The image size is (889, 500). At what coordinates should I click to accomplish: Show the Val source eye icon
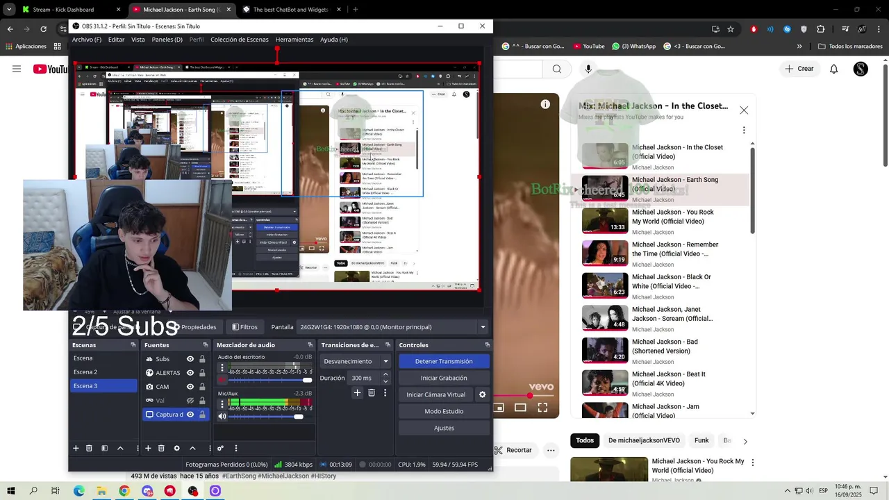[x=190, y=401]
